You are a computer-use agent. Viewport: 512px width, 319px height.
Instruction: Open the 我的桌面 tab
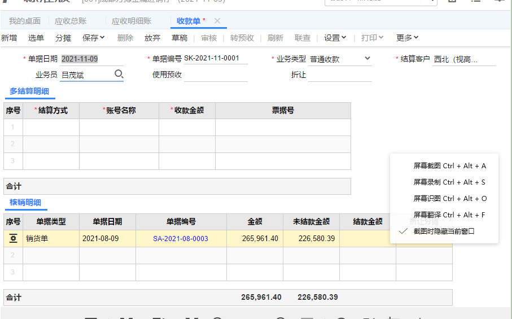(25, 21)
